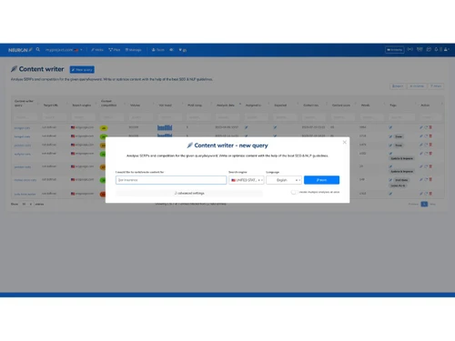This screenshot has height=341, width=455.
Task: Edit the first table row with pencil icon
Action: click(421, 127)
